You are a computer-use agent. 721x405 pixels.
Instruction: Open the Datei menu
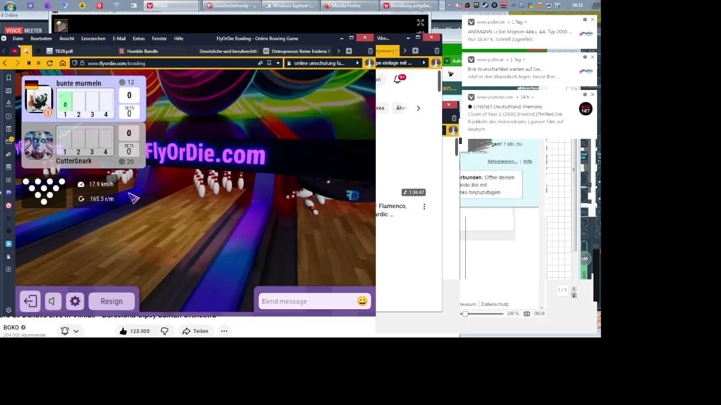pos(17,38)
